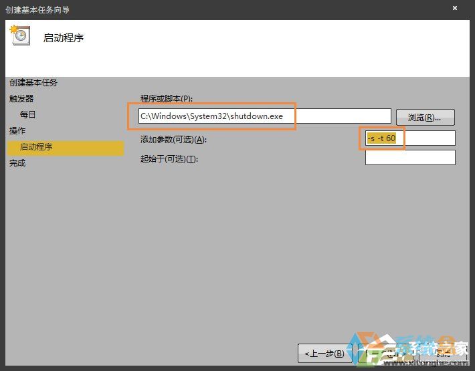
Task: Click the 创建基本任务向导 title bar
Action: pos(201,9)
